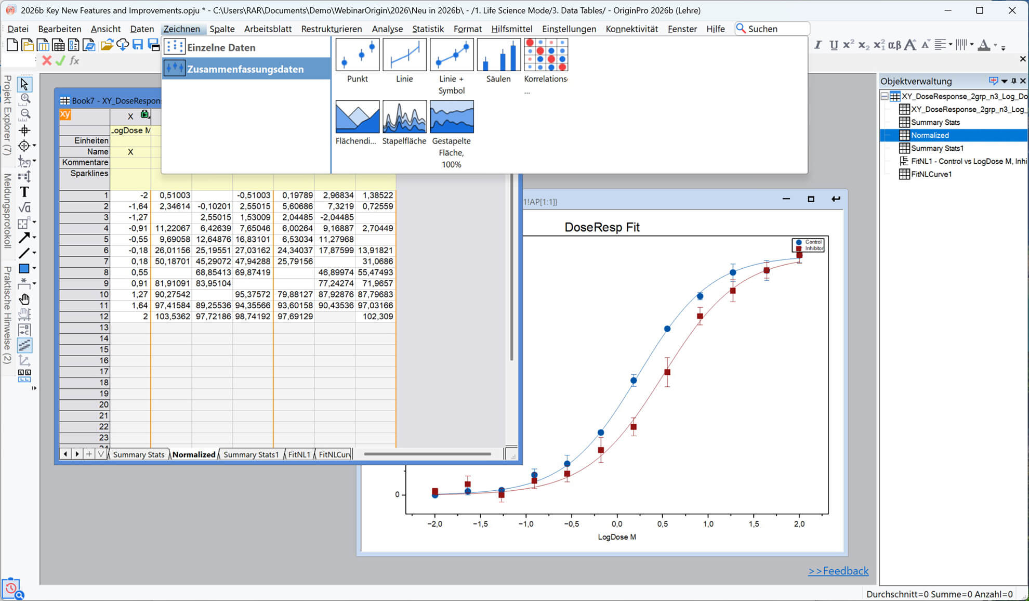
Task: Open the >>Feedback link
Action: 838,571
